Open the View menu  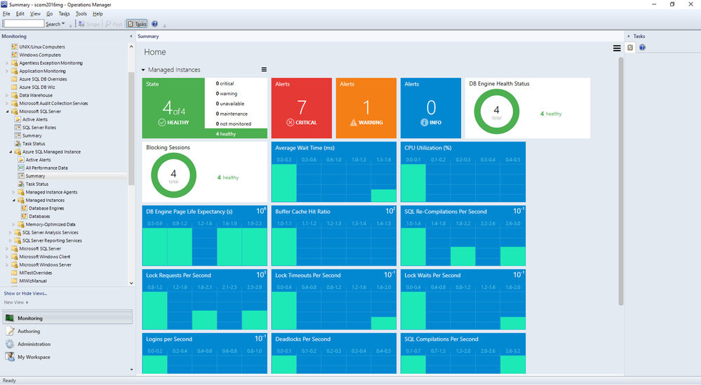35,14
